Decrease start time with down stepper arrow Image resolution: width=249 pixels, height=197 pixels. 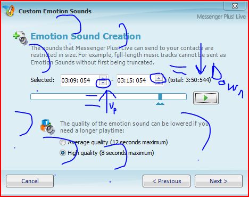(x=103, y=83)
